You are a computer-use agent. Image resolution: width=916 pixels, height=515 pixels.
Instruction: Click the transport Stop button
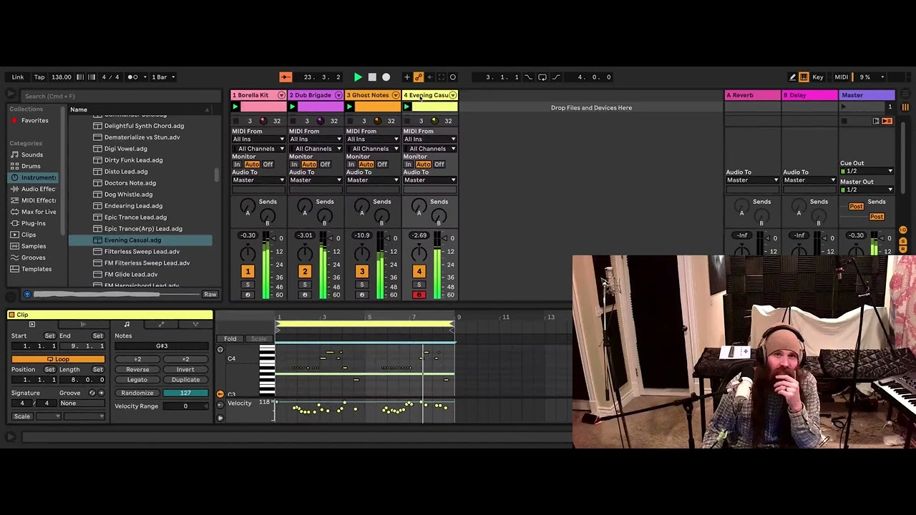coord(372,77)
